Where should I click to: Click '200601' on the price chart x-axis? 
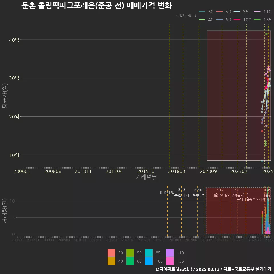[x=22, y=171]
